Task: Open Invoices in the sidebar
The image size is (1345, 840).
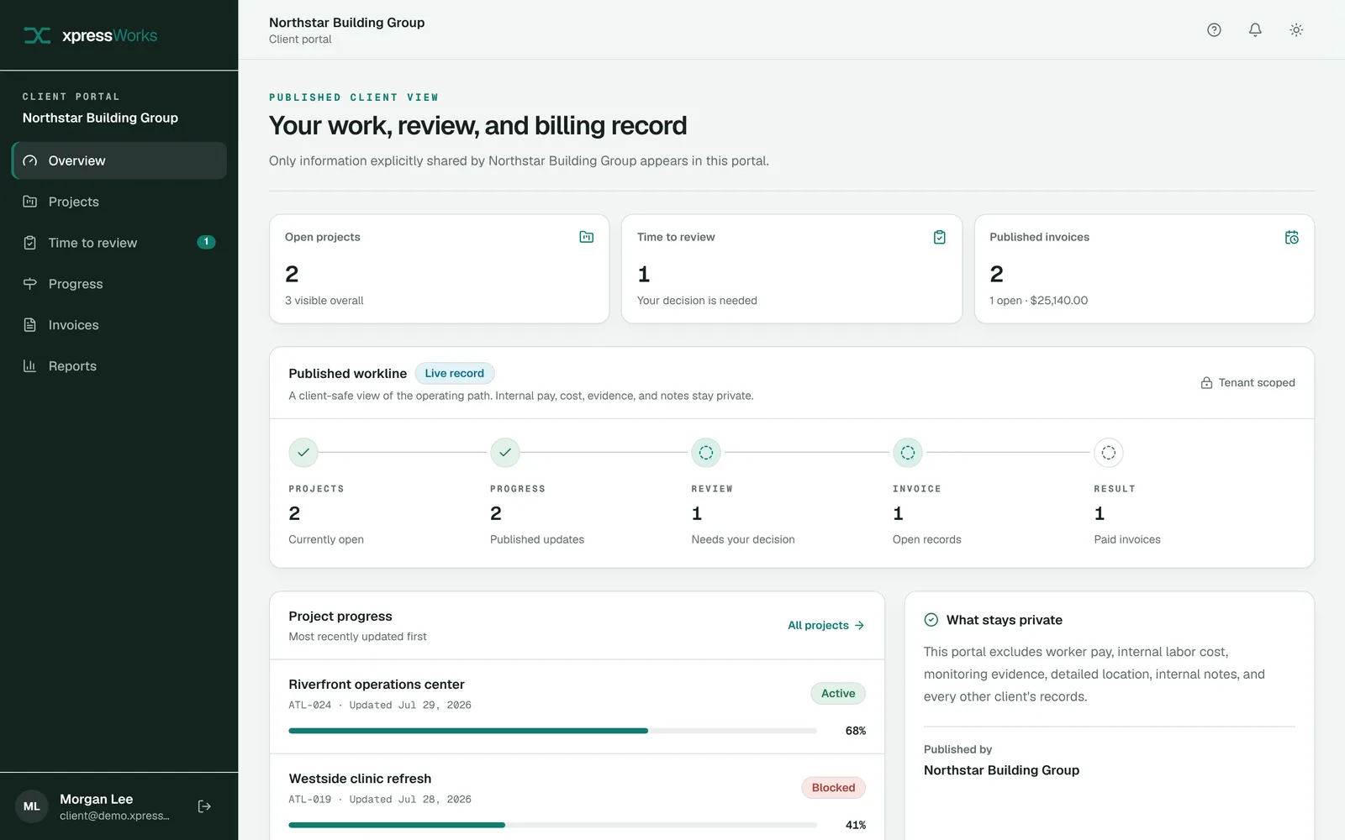Action: 119,325
